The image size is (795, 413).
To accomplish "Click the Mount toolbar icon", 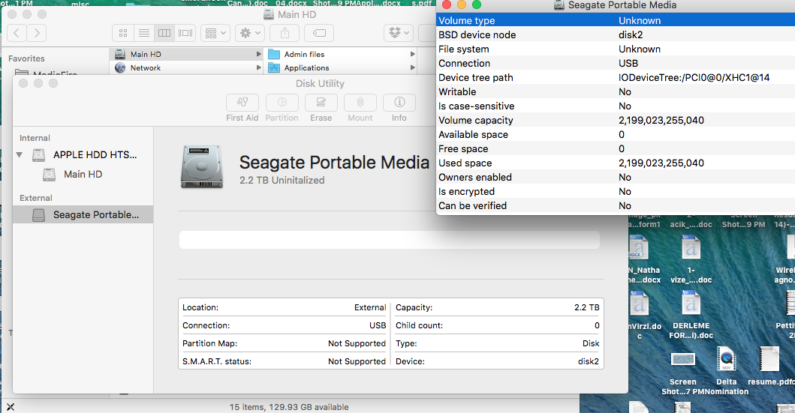I will pos(360,103).
